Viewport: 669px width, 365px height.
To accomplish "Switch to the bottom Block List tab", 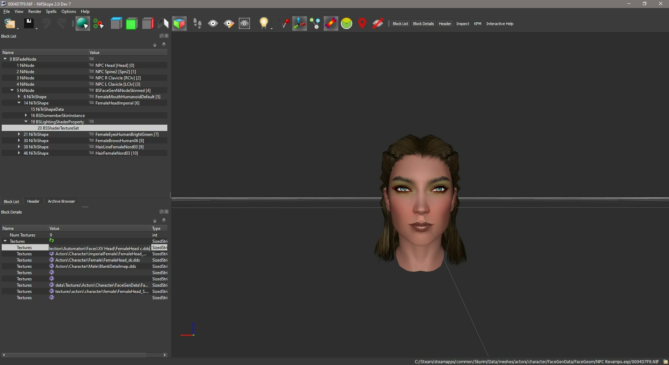I will (12, 202).
